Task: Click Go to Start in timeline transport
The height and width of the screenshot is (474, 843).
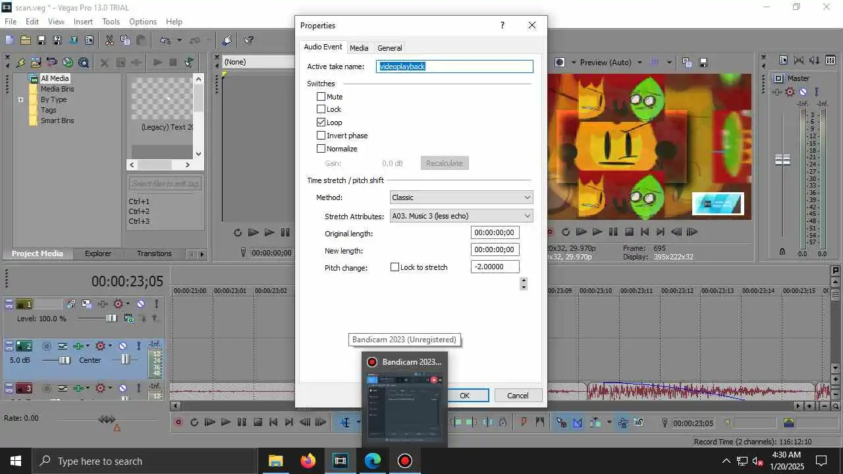Action: coord(273,423)
